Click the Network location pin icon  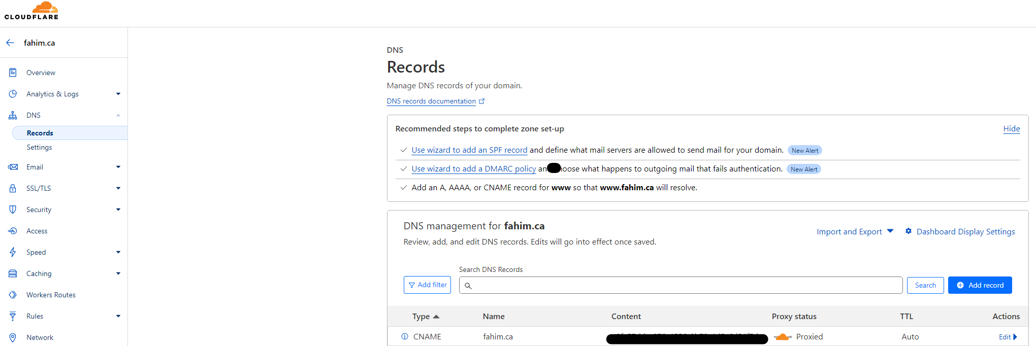coord(13,337)
